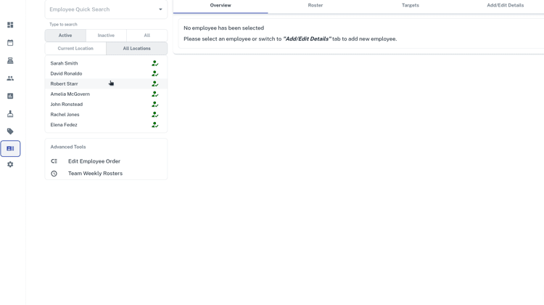The height and width of the screenshot is (305, 544).
Task: Open the reports chart icon in sidebar
Action: click(x=10, y=96)
